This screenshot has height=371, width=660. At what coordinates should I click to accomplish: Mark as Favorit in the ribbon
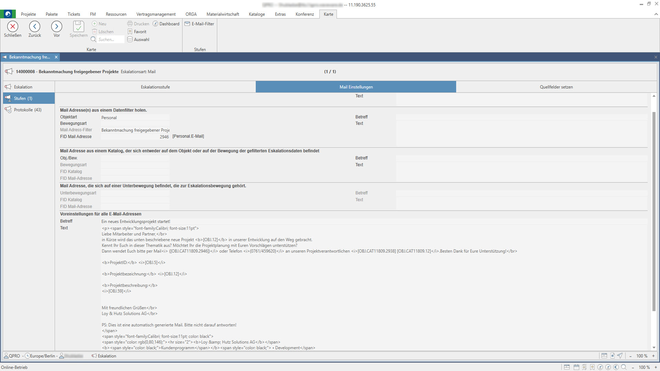(137, 32)
